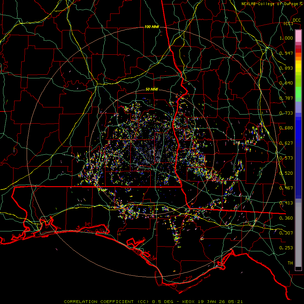Select the 0.413 scale value

click(286, 203)
